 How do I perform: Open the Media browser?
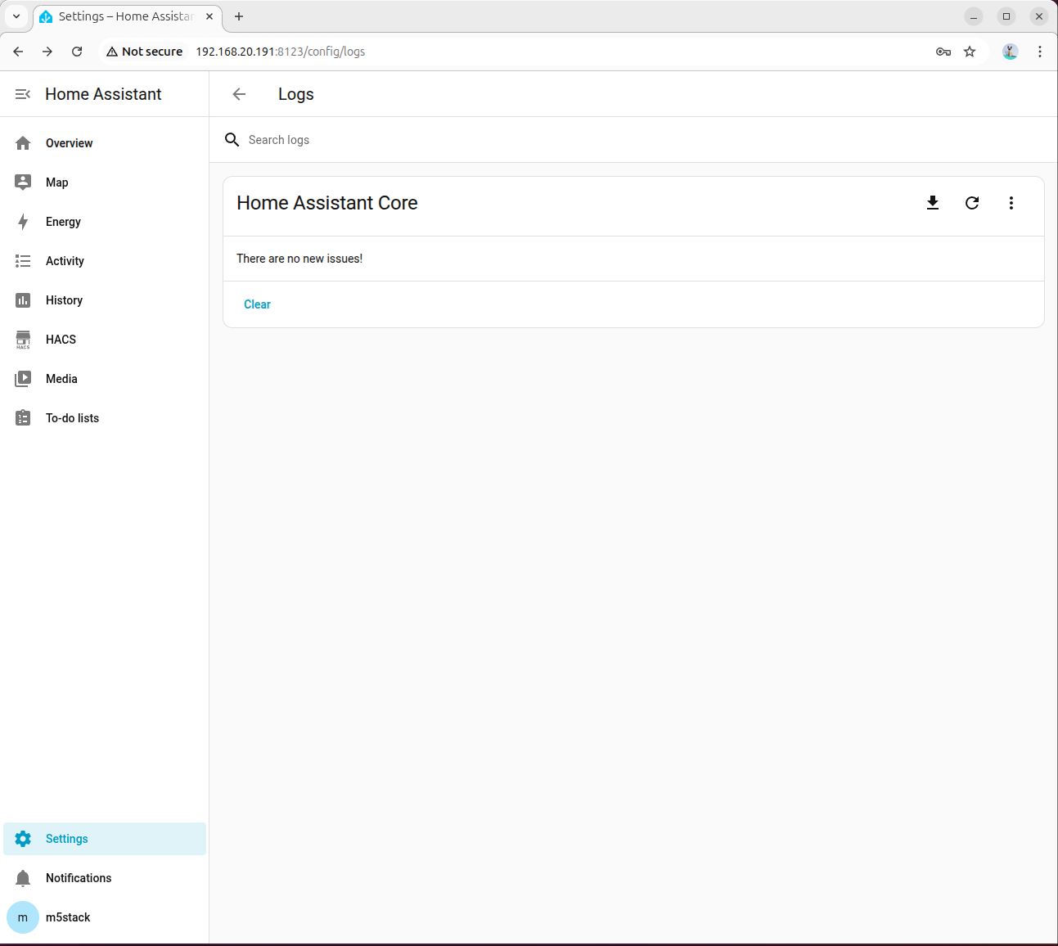click(x=61, y=379)
